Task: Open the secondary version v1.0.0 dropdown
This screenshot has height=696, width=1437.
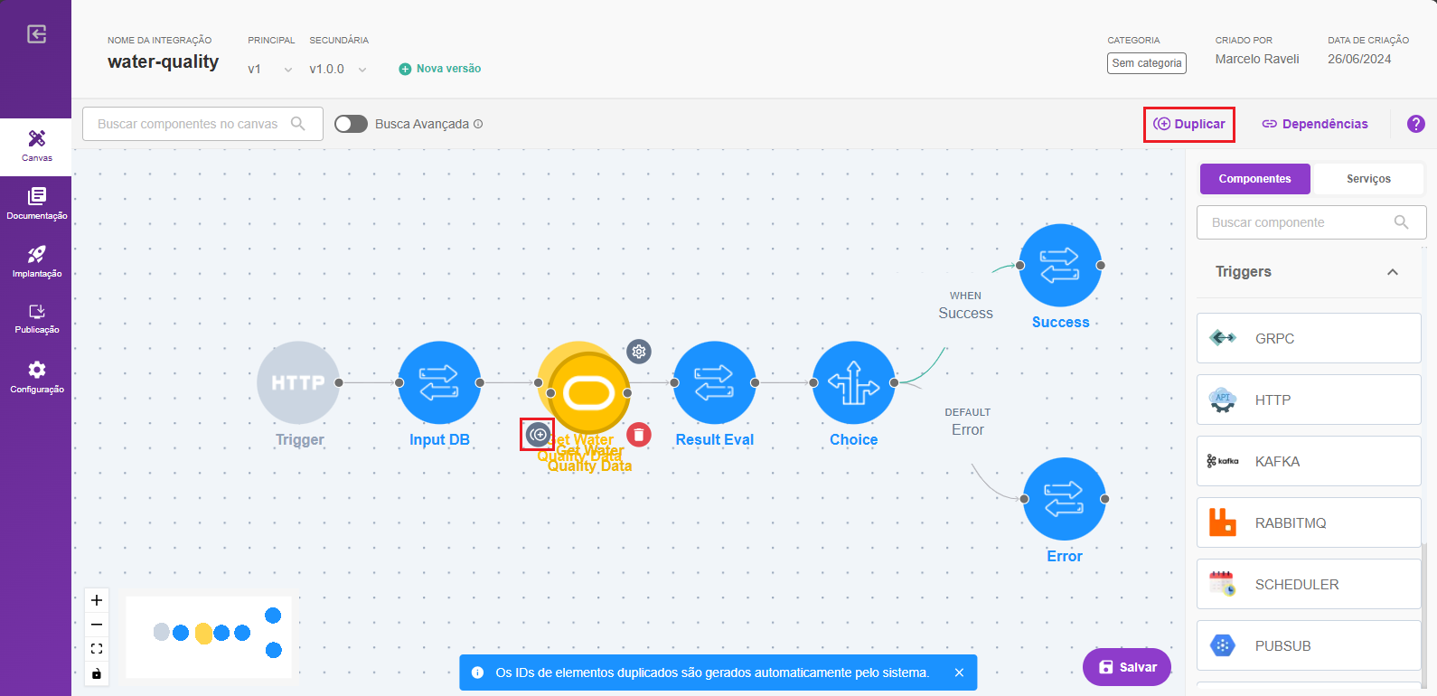Action: [x=338, y=70]
